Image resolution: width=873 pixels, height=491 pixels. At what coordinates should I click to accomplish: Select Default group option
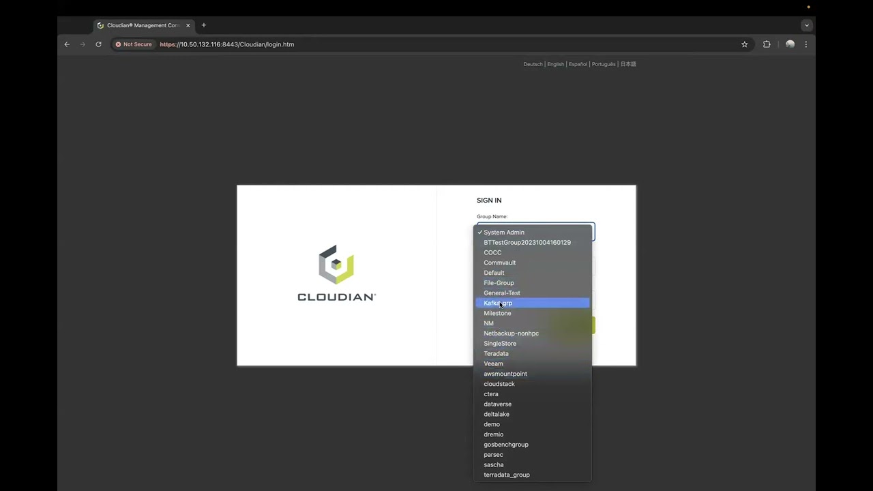(x=532, y=273)
